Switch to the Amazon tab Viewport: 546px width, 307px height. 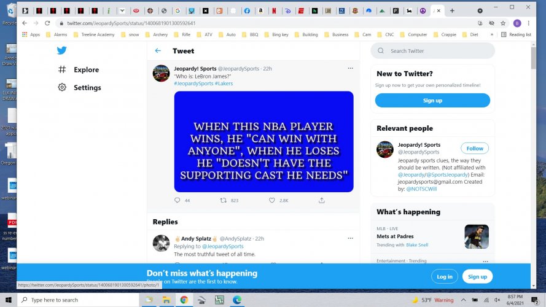pyautogui.click(x=260, y=11)
